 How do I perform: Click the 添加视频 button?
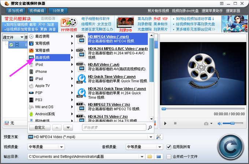15,11
